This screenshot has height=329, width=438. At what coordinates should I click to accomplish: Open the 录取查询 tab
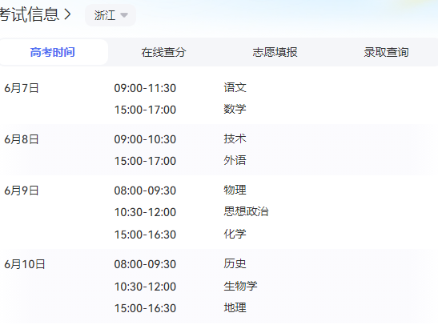(386, 52)
